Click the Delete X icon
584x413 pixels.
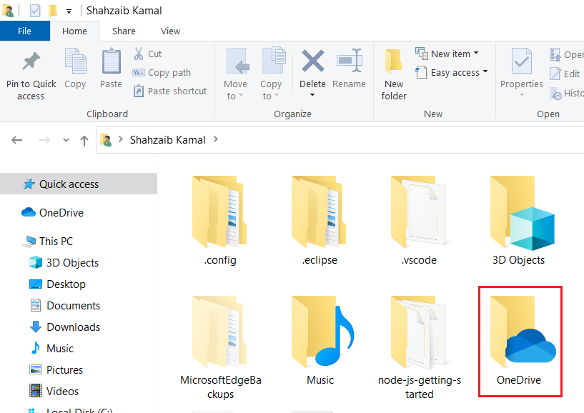click(312, 61)
